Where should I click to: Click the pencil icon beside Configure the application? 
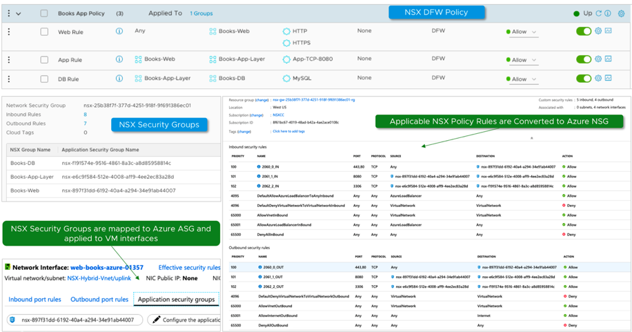coord(157,320)
